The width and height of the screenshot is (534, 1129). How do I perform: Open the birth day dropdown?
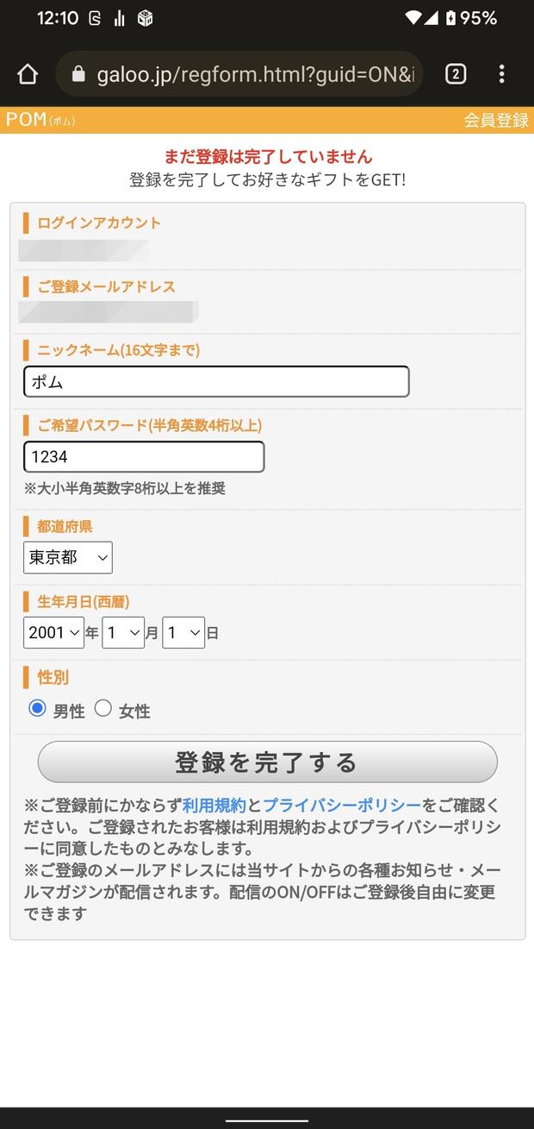(x=183, y=632)
